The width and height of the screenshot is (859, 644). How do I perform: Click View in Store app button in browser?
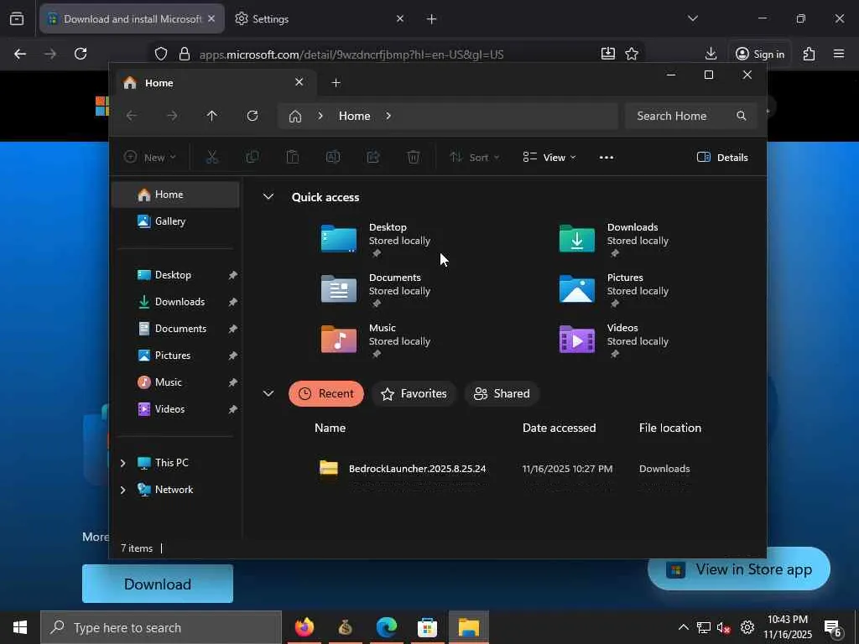739,569
